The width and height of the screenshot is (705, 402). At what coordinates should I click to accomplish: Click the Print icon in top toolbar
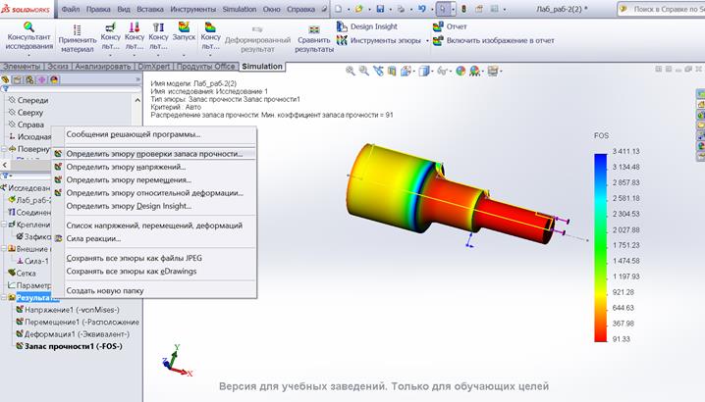401,9
